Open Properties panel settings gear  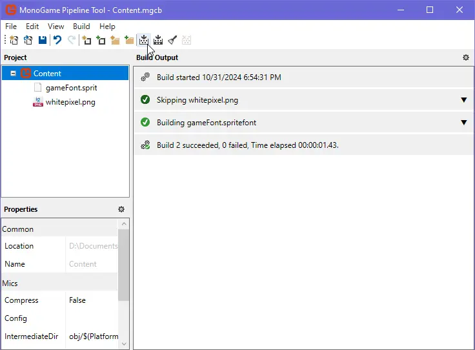click(121, 209)
